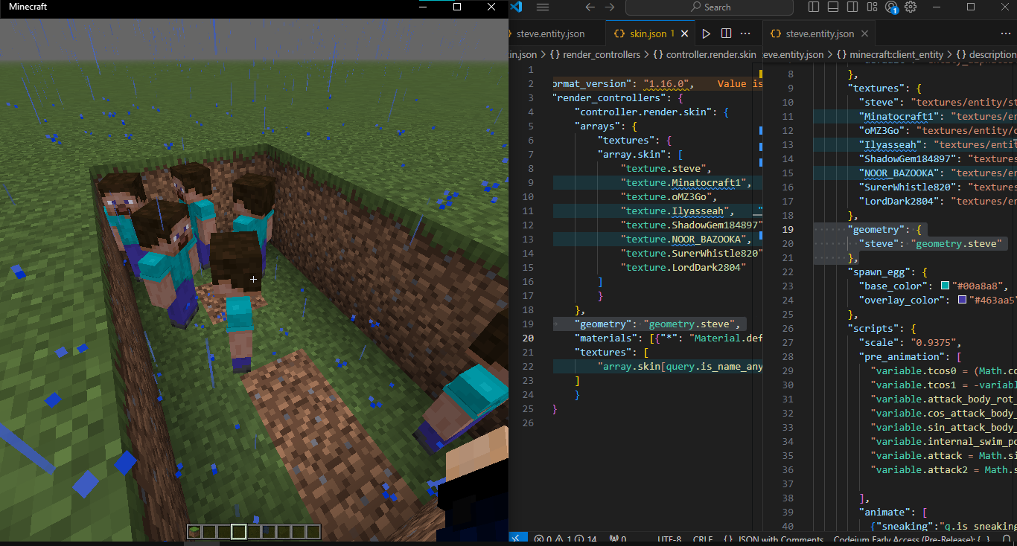Open notifications bell in status bar
The width and height of the screenshot is (1017, 546).
[1006, 539]
